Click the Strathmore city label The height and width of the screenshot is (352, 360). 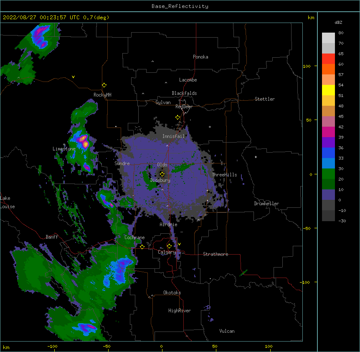[215, 254]
